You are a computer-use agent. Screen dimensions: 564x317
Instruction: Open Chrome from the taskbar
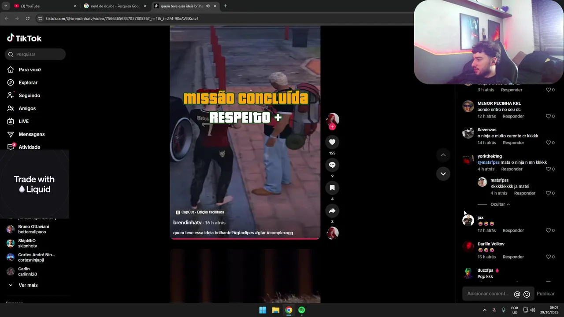tap(289, 310)
